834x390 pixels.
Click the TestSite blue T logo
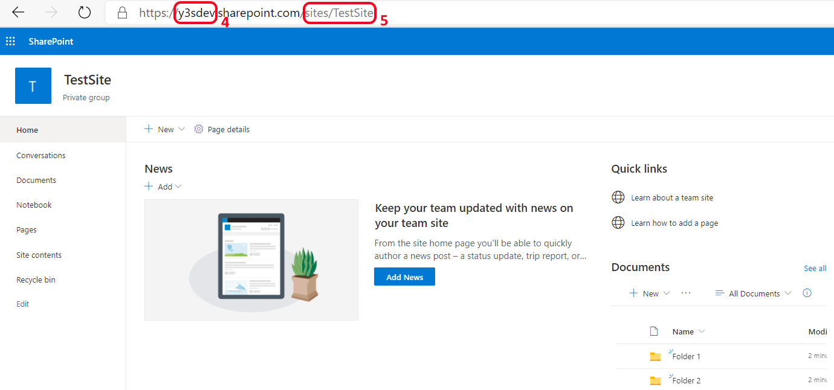pos(33,86)
